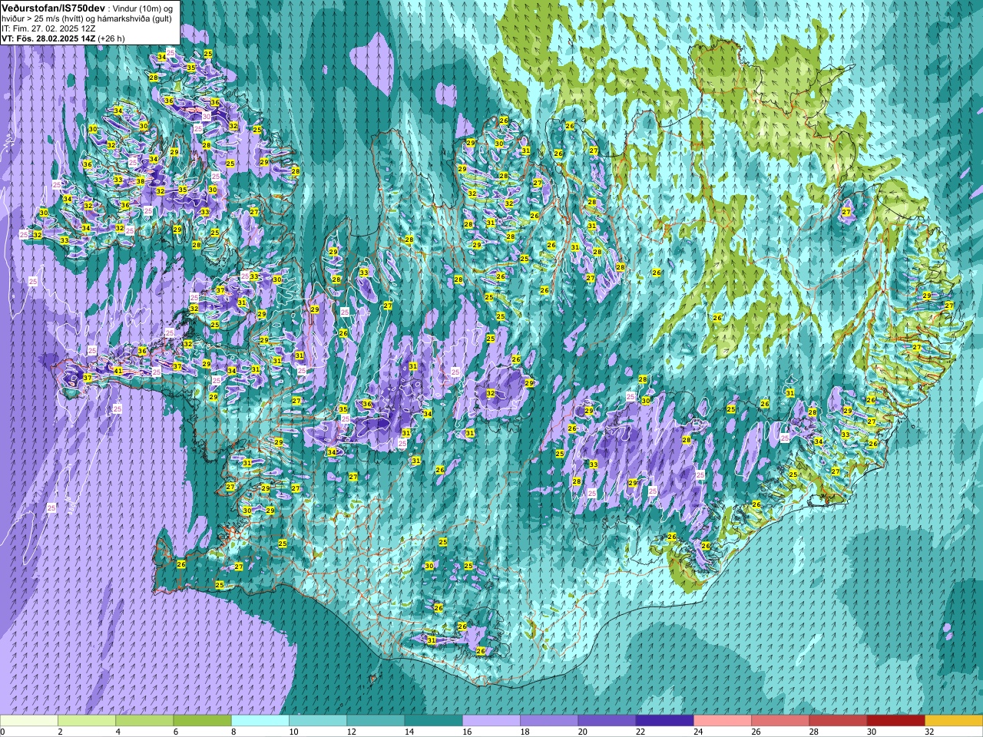Pick the 18–20 purple legend swatch

point(549,721)
